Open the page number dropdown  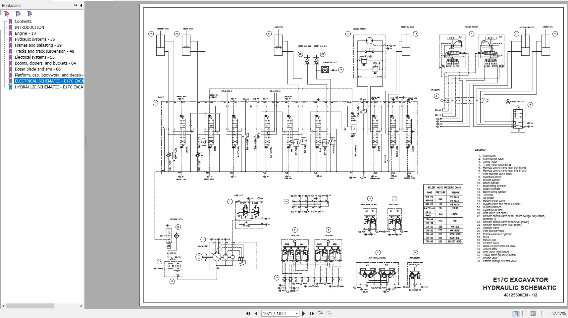(x=297, y=313)
